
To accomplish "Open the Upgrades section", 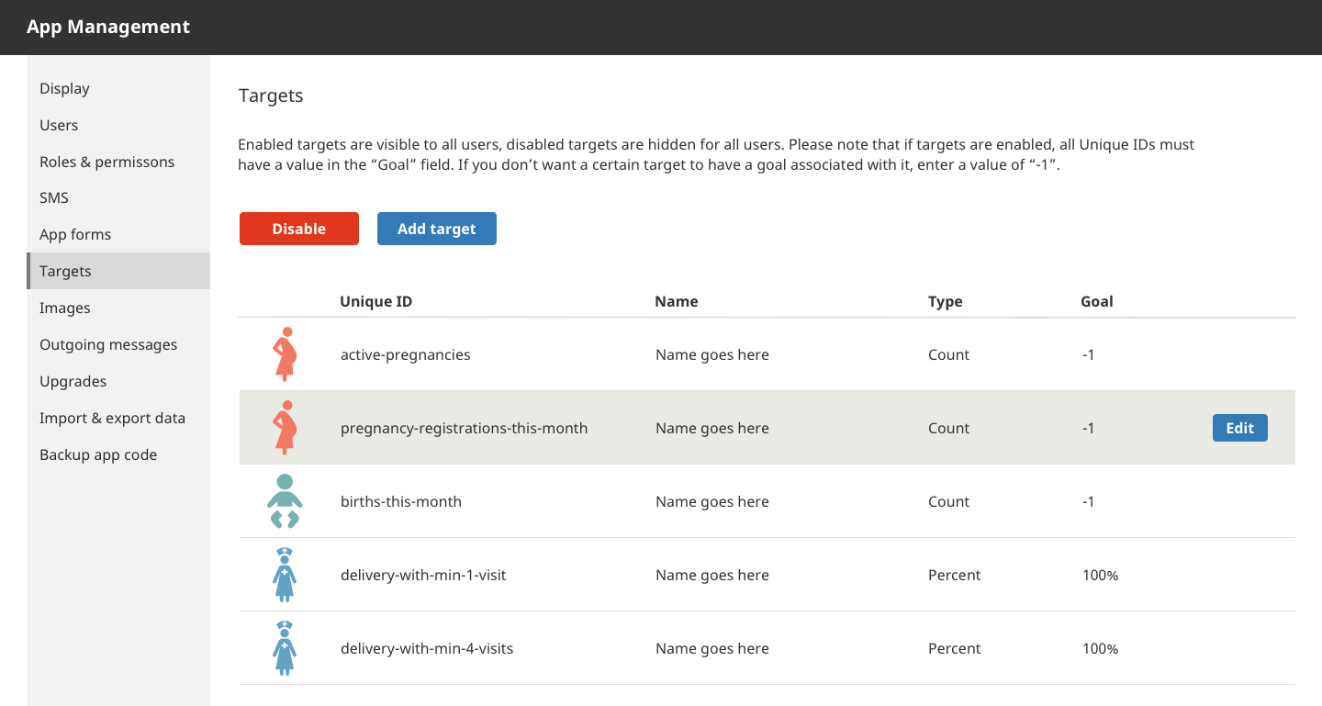I will (x=118, y=381).
